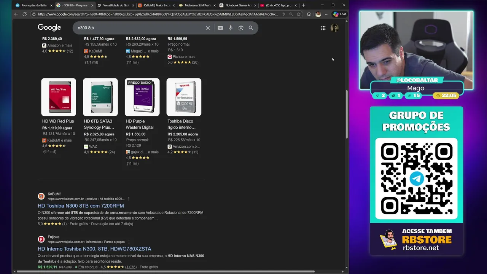Open the browser settings three-dot menu

point(326,14)
